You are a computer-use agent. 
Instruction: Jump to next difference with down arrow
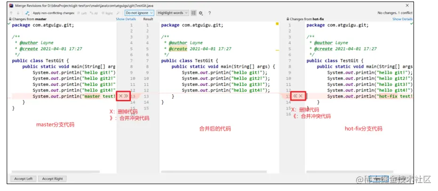18,13
